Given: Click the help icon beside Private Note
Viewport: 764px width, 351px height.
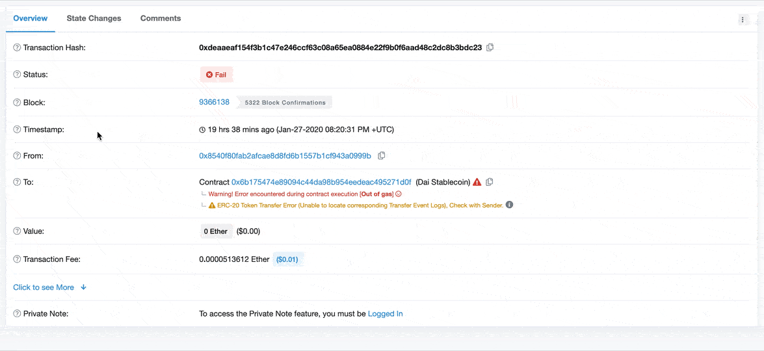Looking at the screenshot, I should pos(17,314).
